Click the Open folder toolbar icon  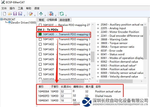[9, 13]
